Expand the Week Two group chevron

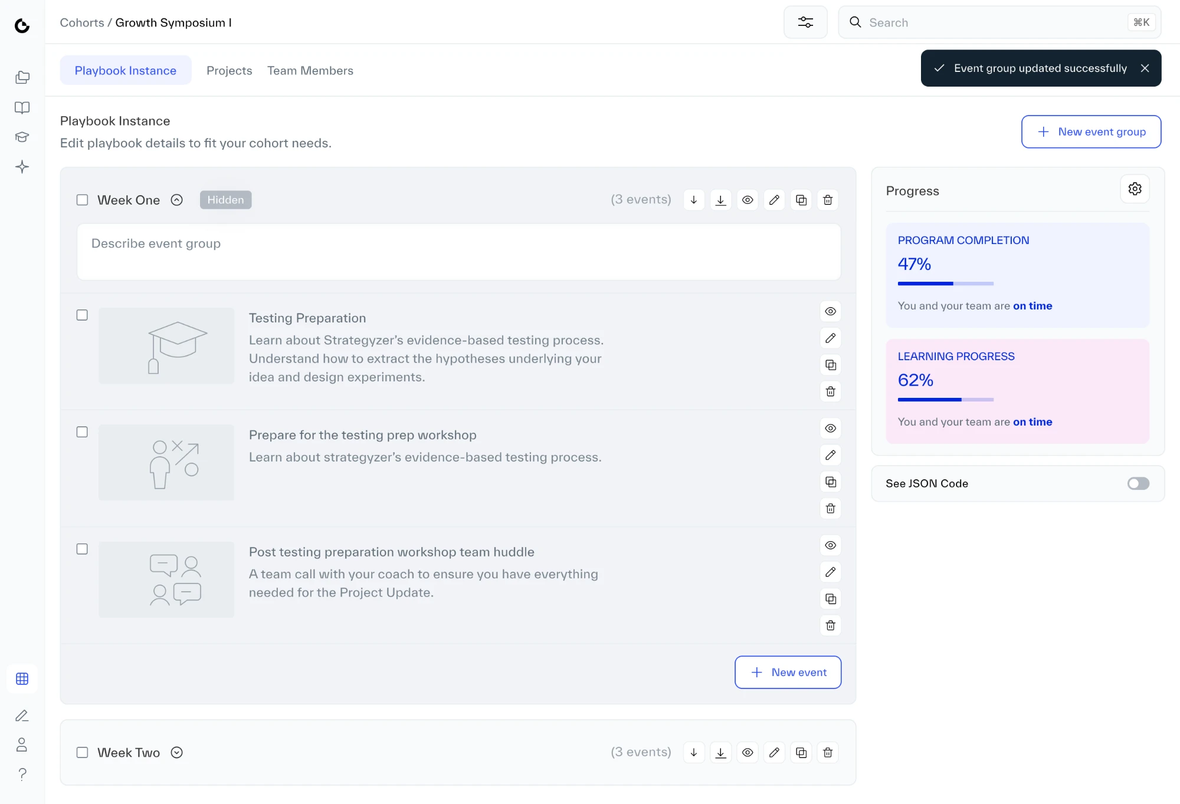(x=176, y=753)
